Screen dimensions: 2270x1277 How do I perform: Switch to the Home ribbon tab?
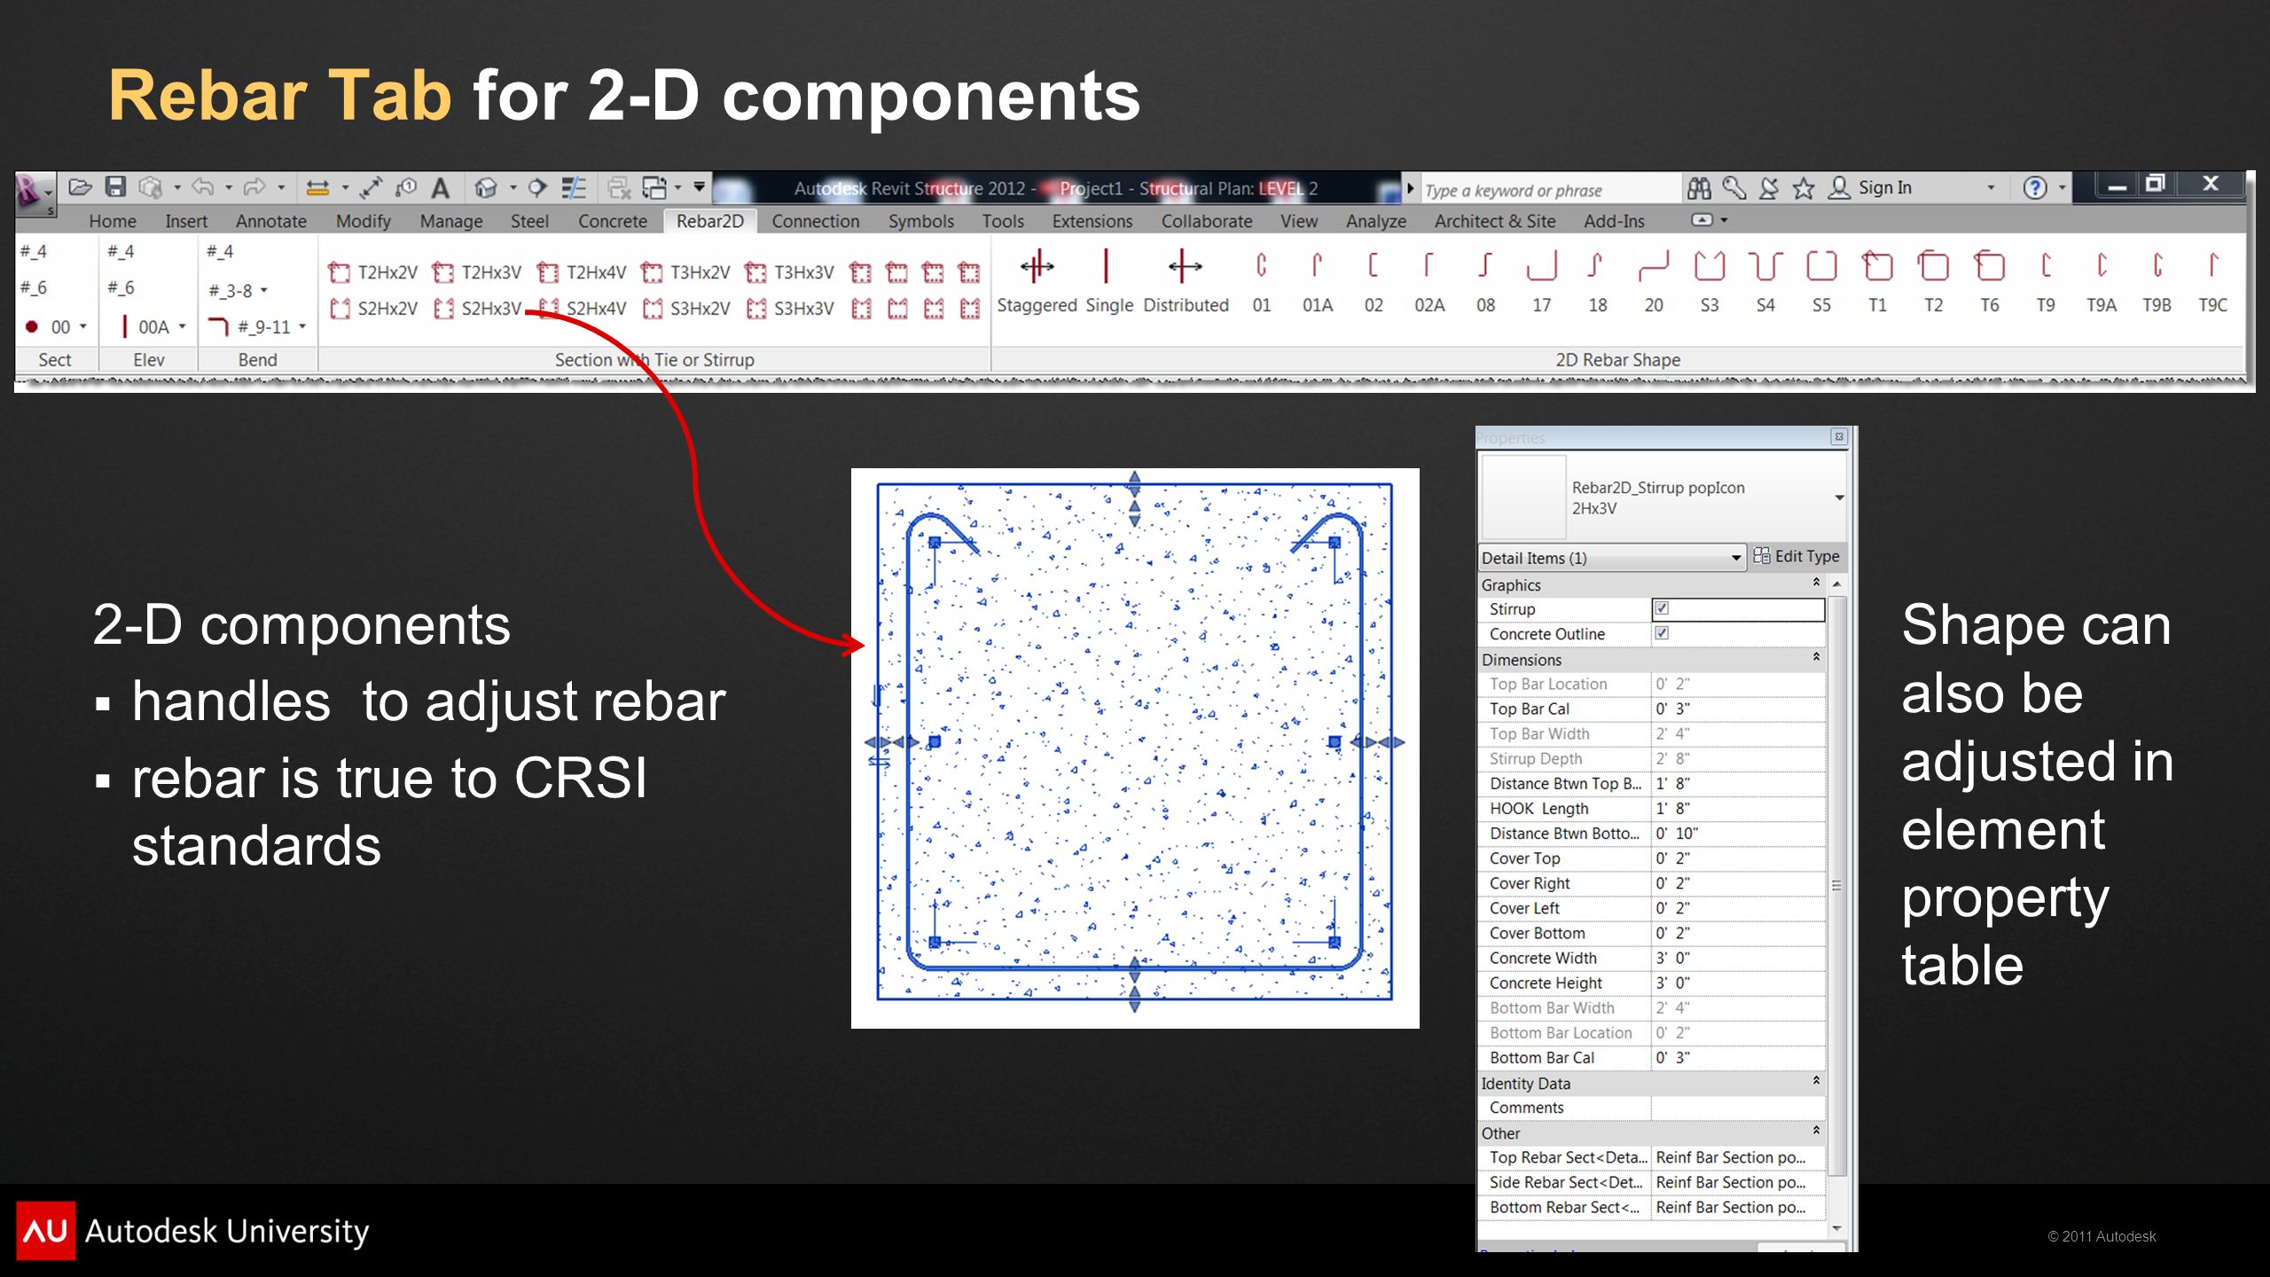pyautogui.click(x=113, y=221)
